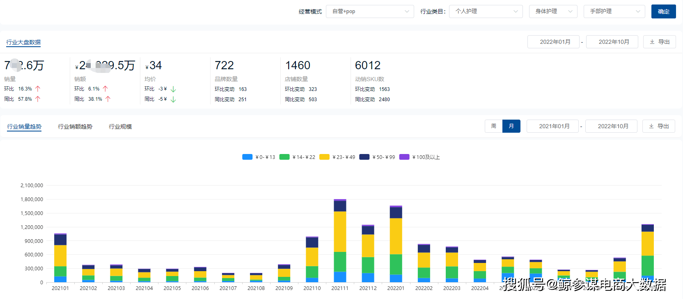Toggle the chart to 月 view
Screen dimensions: 683x299
(511, 126)
